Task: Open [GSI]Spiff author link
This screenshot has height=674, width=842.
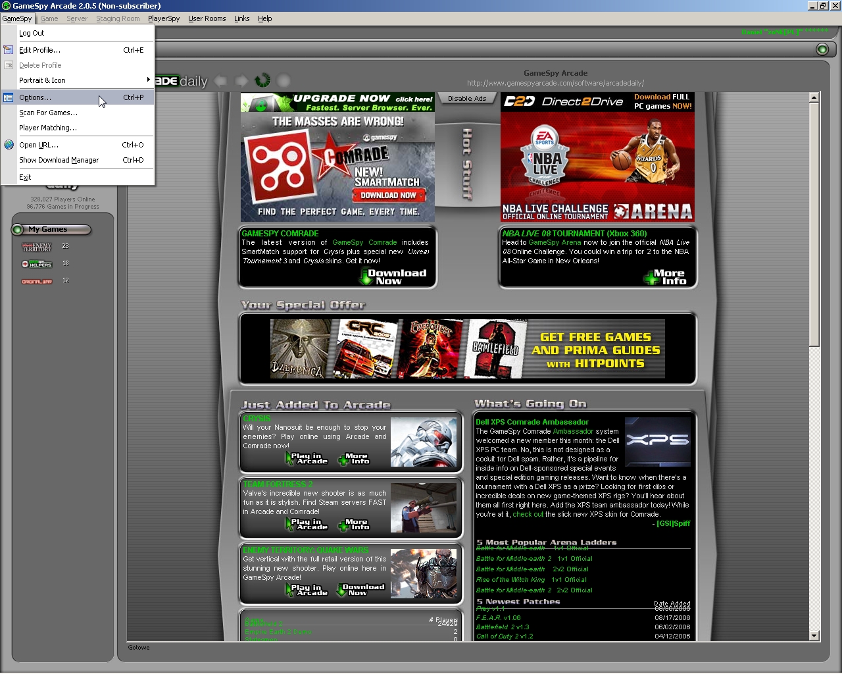Action: [x=673, y=523]
